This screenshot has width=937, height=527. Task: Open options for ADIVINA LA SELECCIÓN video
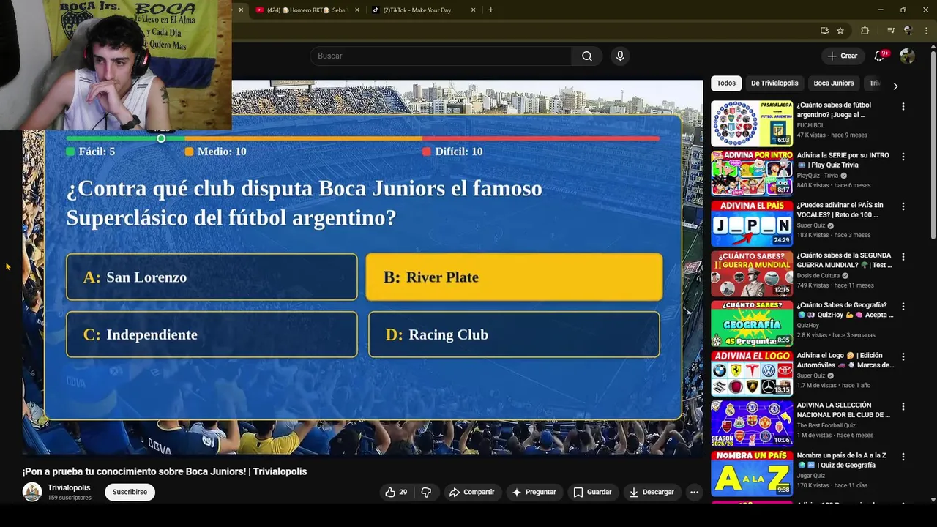[903, 406]
